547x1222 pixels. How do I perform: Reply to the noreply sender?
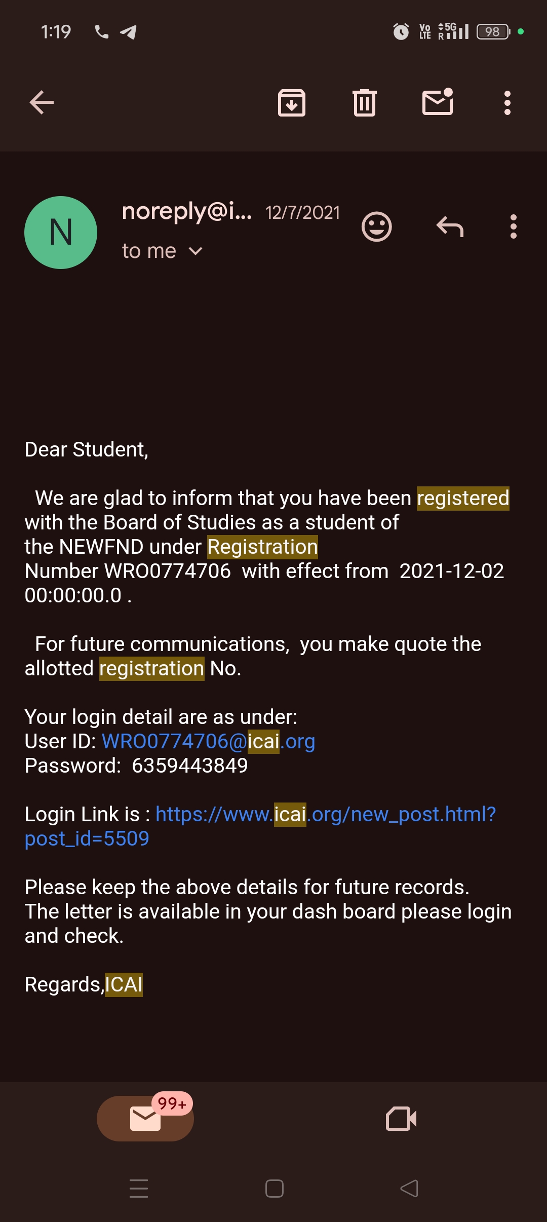(450, 226)
